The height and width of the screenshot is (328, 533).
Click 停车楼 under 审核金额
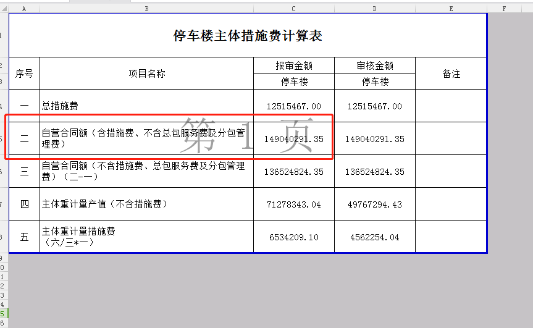tap(375, 82)
